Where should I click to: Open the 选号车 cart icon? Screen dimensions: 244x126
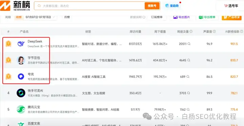[226, 6]
